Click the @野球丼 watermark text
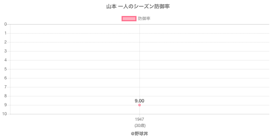 [139, 133]
